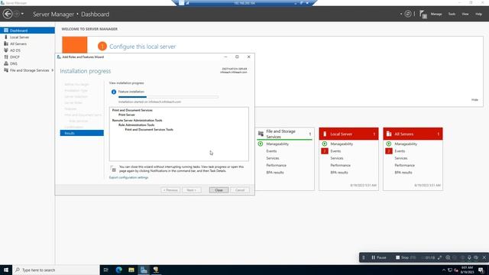Click the Cancel button in the wizard
489x275 pixels.
[x=240, y=190]
